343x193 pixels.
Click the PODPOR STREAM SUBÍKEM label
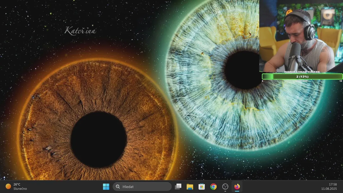(302, 72)
